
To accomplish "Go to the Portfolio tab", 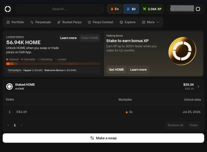I will click(15, 22).
